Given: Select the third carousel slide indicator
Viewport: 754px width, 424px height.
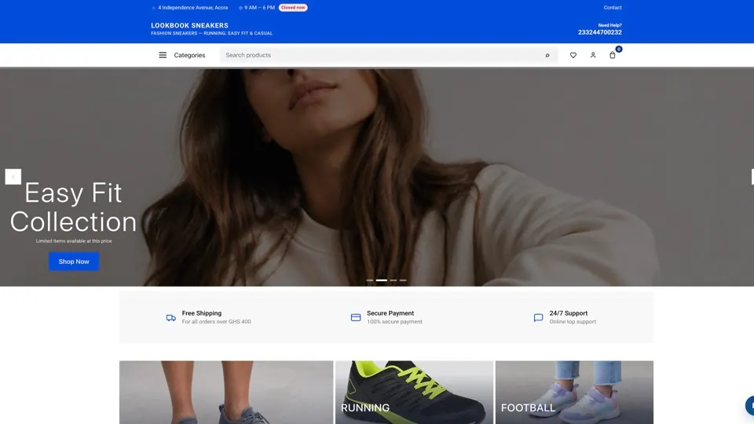Looking at the screenshot, I should [393, 280].
